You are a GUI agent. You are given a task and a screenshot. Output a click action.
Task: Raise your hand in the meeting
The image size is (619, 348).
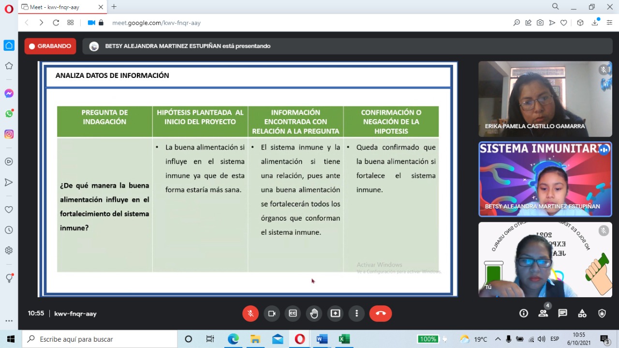(314, 314)
